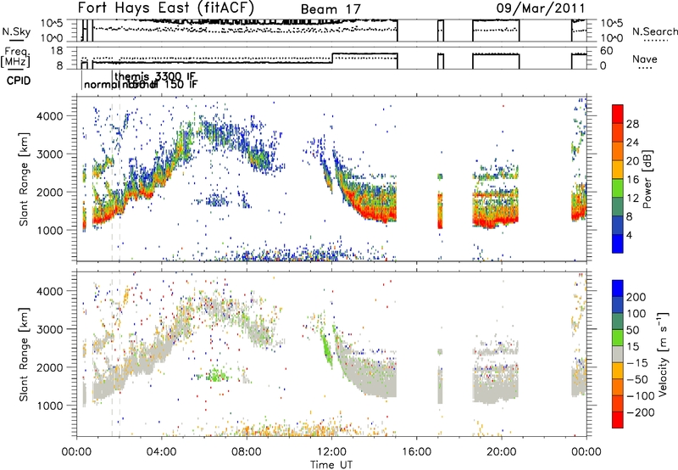Click the '08:00' time axis label
Image resolution: width=678 pixels, height=470 pixels.
(x=247, y=452)
